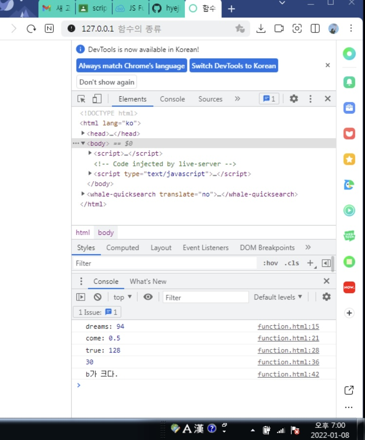The height and width of the screenshot is (440, 365).
Task: Expand the text/javascript script node
Action: [x=90, y=174]
